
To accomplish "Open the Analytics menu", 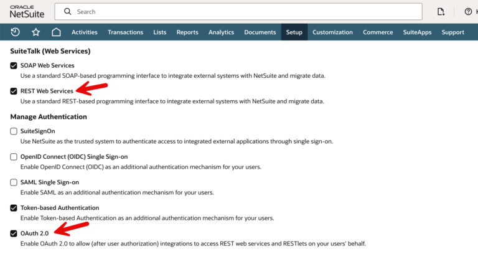I will pos(221,32).
